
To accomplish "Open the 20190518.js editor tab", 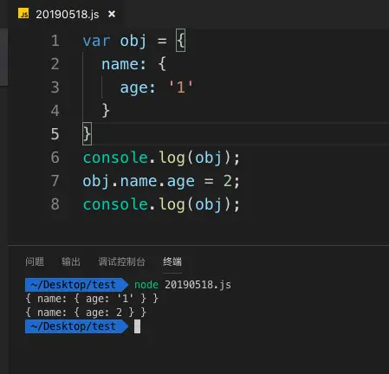I will click(67, 14).
